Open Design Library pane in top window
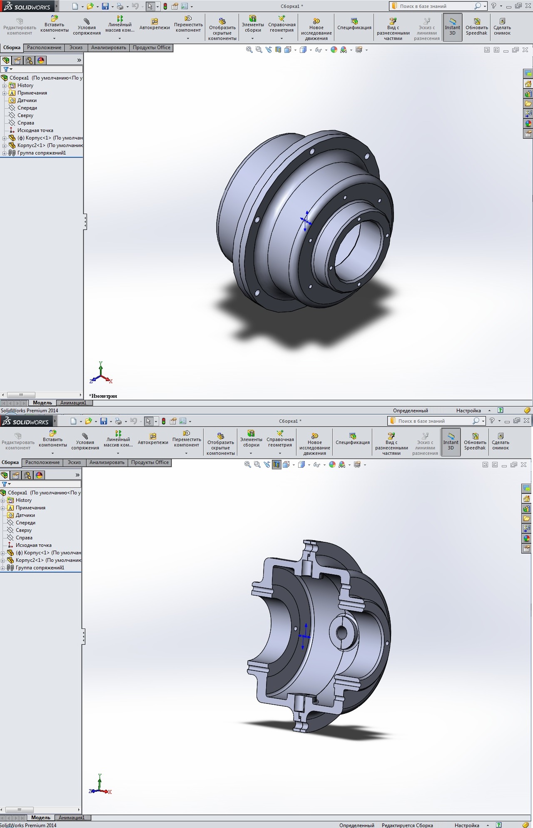533x828 pixels. 528,94
